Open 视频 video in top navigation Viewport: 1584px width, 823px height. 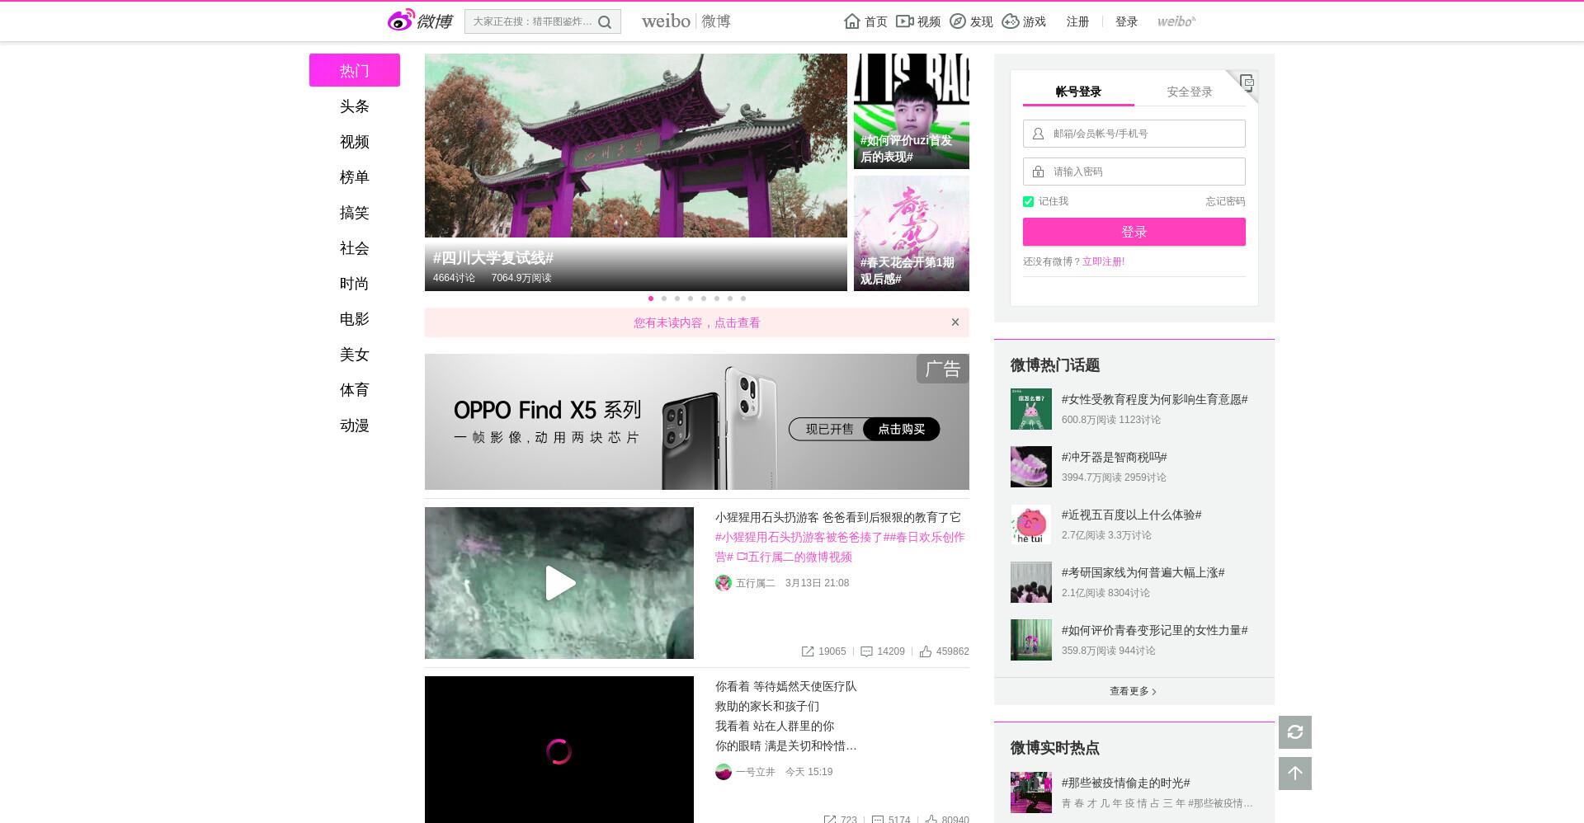pos(918,21)
